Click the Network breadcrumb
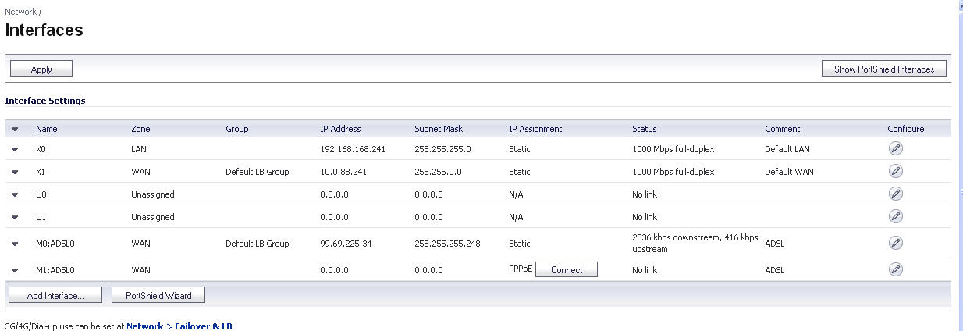Image resolution: width=963 pixels, height=331 pixels. tap(20, 12)
